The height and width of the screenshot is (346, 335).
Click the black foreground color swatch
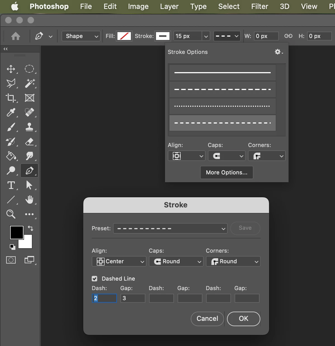[17, 233]
